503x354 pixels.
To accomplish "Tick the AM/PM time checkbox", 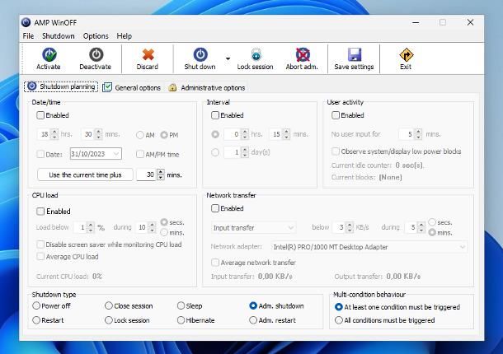I will 140,154.
